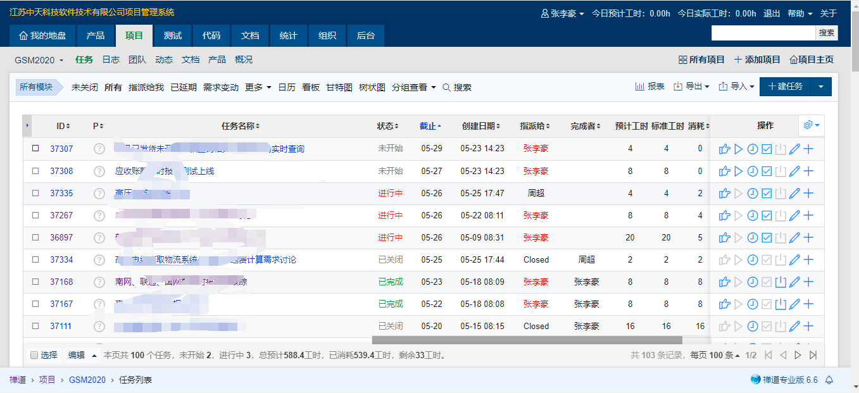859x393 pixels.
Task: Start task 37308 with the play icon
Action: click(738, 172)
